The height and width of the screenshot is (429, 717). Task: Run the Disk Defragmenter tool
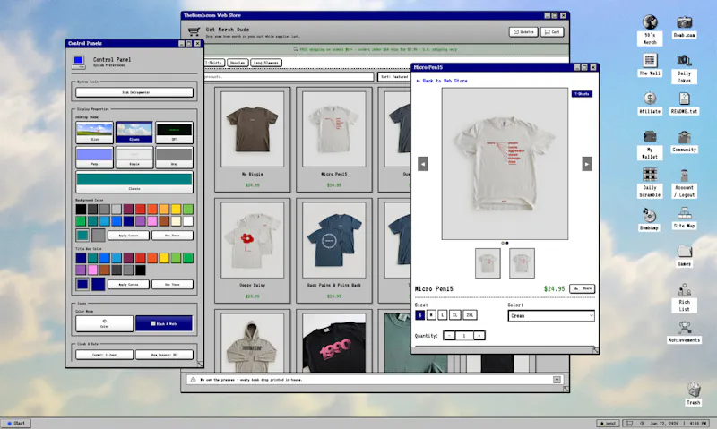(134, 92)
